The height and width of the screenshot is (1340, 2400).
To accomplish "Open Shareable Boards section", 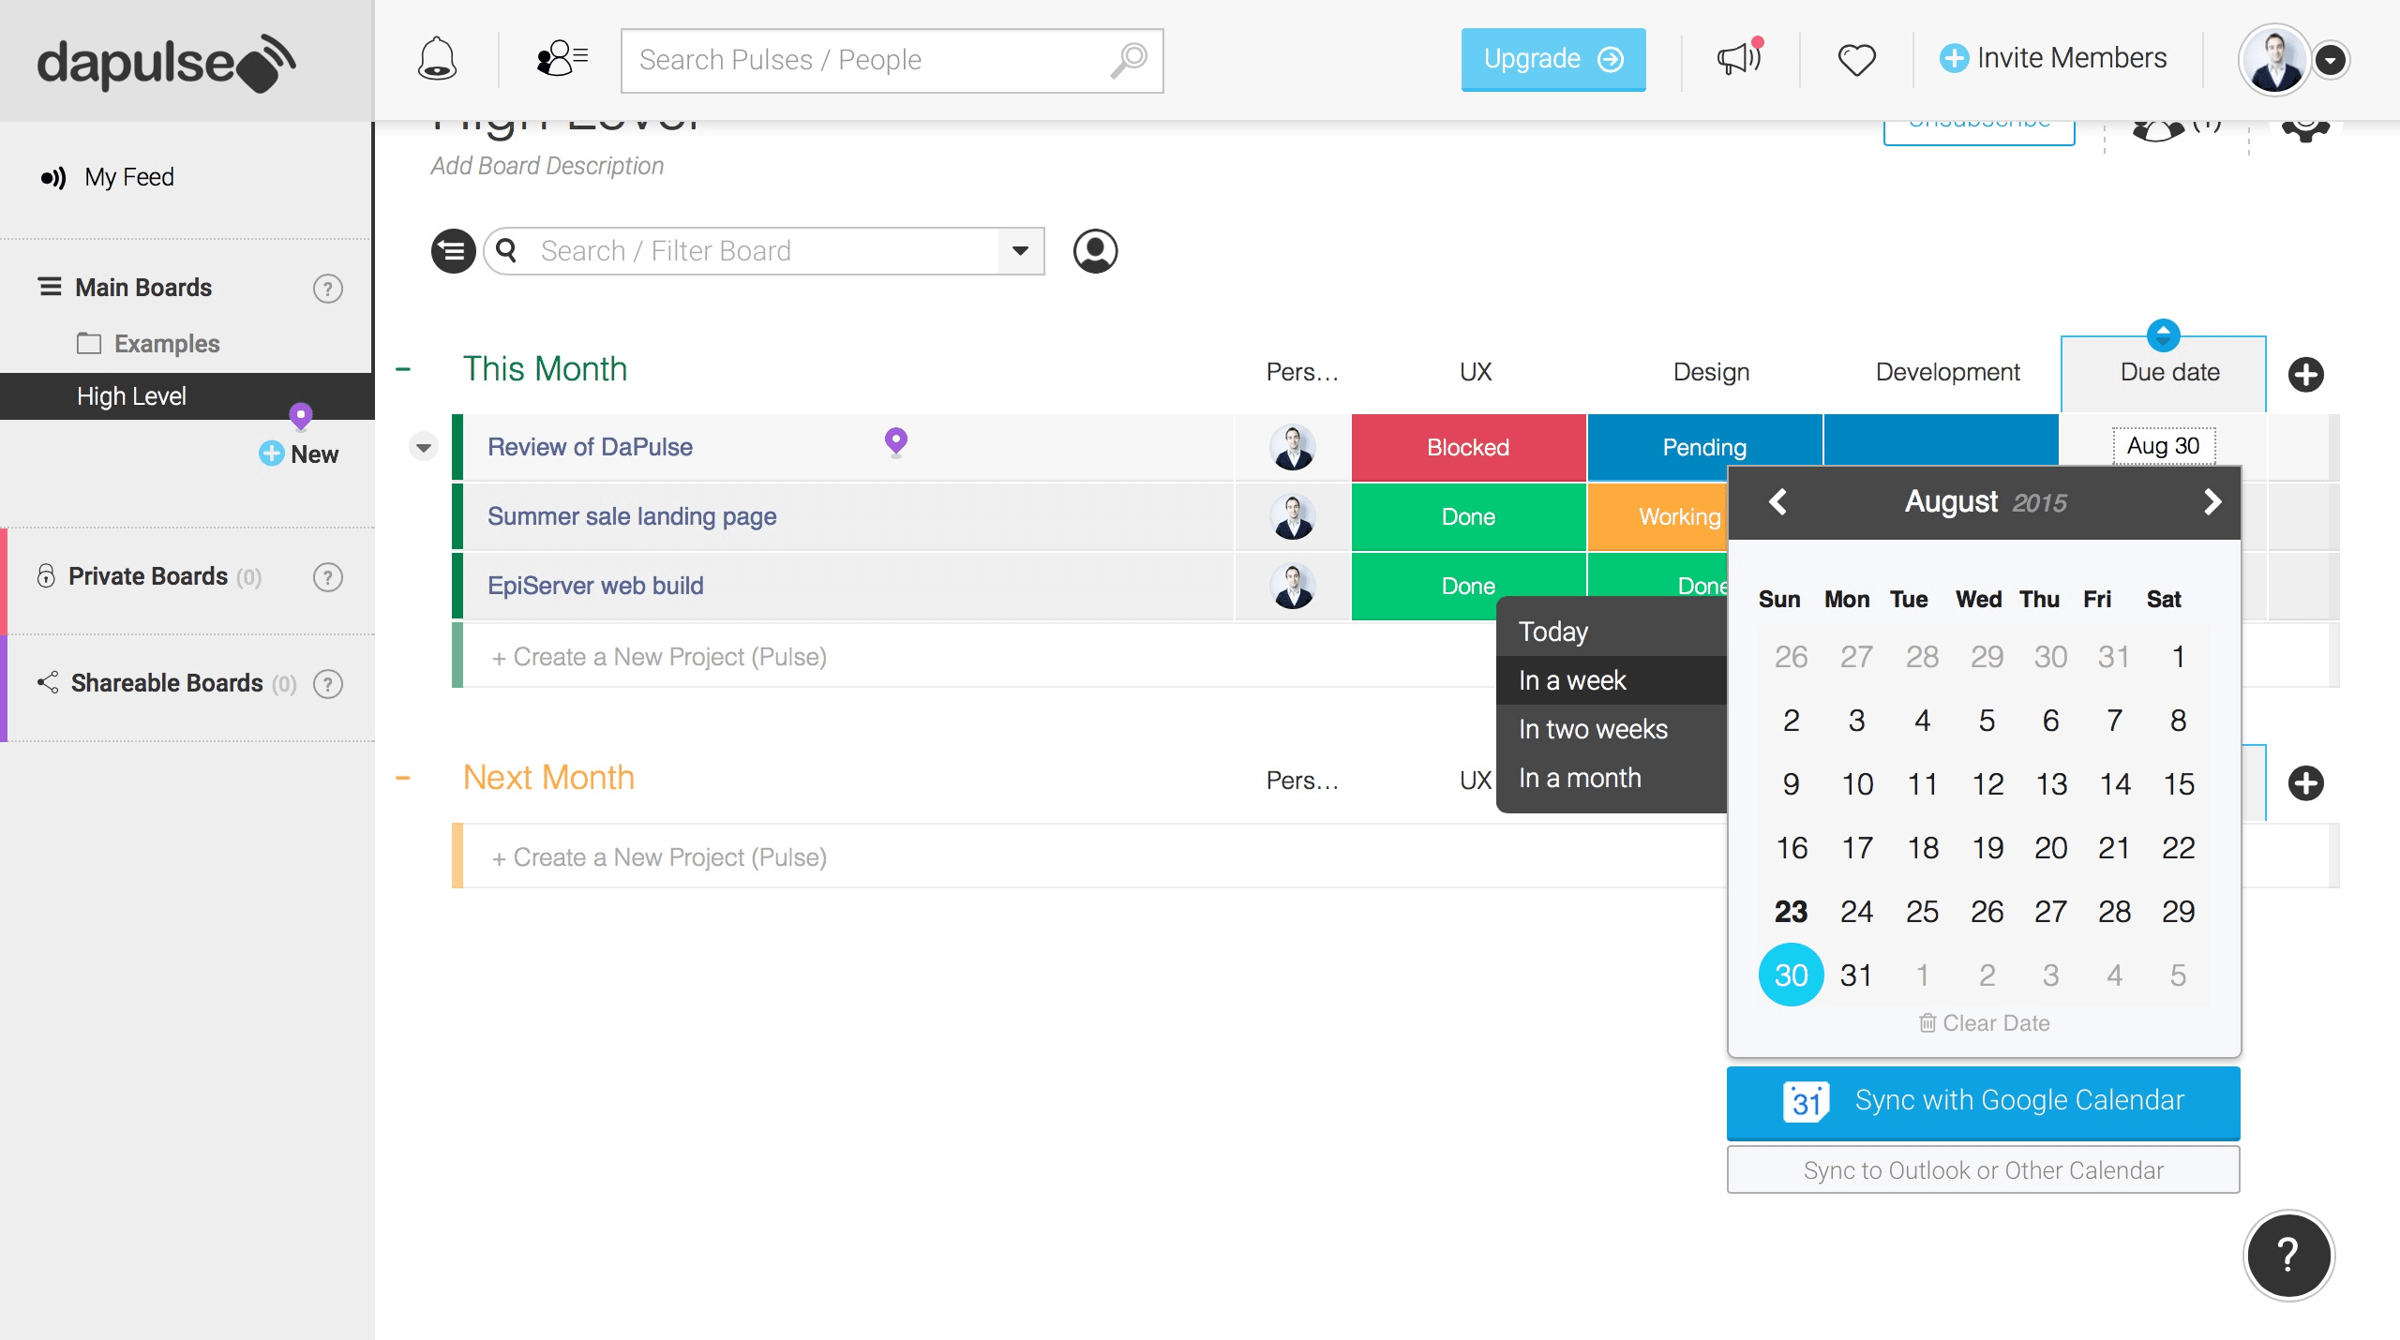I will pos(167,683).
